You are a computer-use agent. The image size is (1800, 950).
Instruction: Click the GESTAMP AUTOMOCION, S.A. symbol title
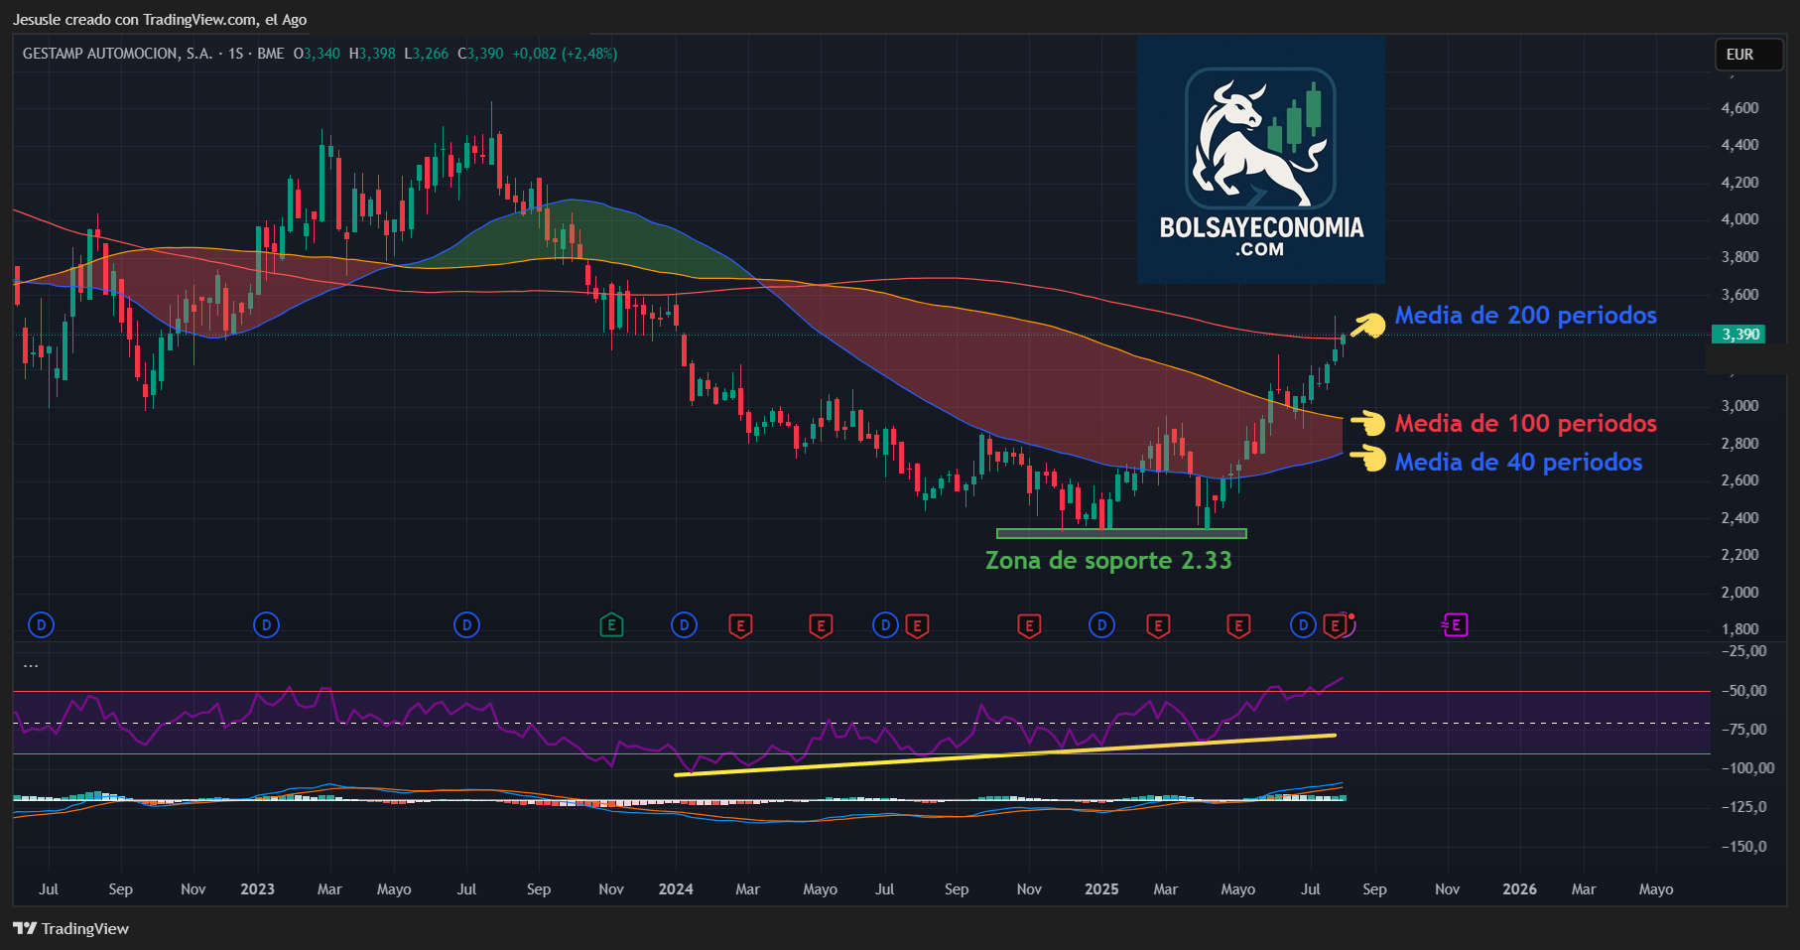click(x=117, y=54)
